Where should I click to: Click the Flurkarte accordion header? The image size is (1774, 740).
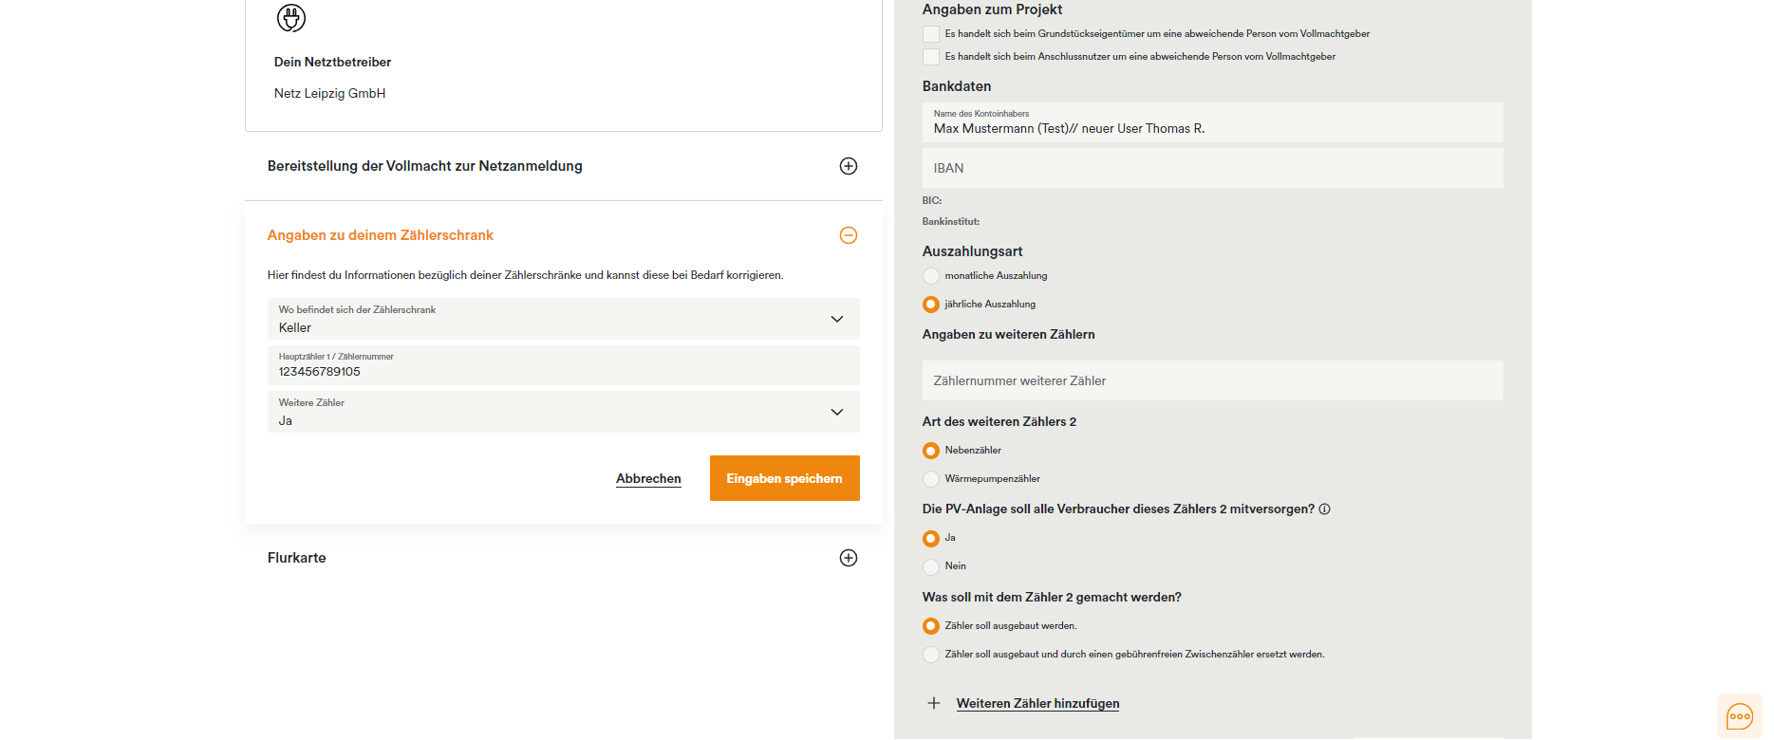[x=564, y=558]
